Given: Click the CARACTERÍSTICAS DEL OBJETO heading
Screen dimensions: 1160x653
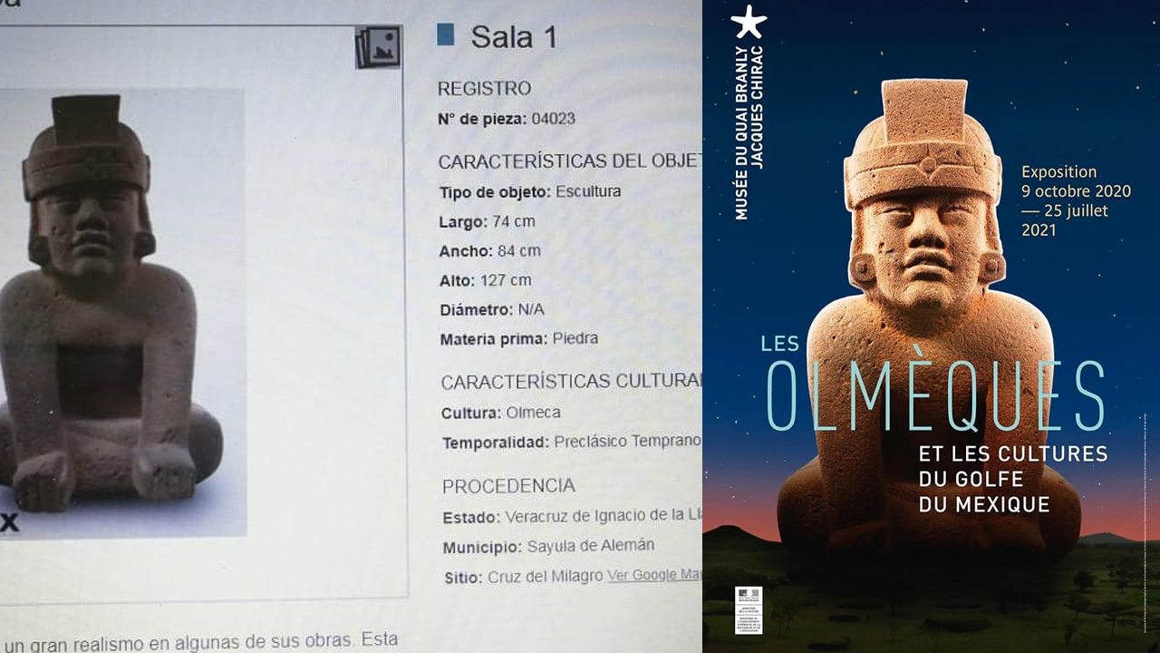Looking at the screenshot, I should (x=570, y=161).
